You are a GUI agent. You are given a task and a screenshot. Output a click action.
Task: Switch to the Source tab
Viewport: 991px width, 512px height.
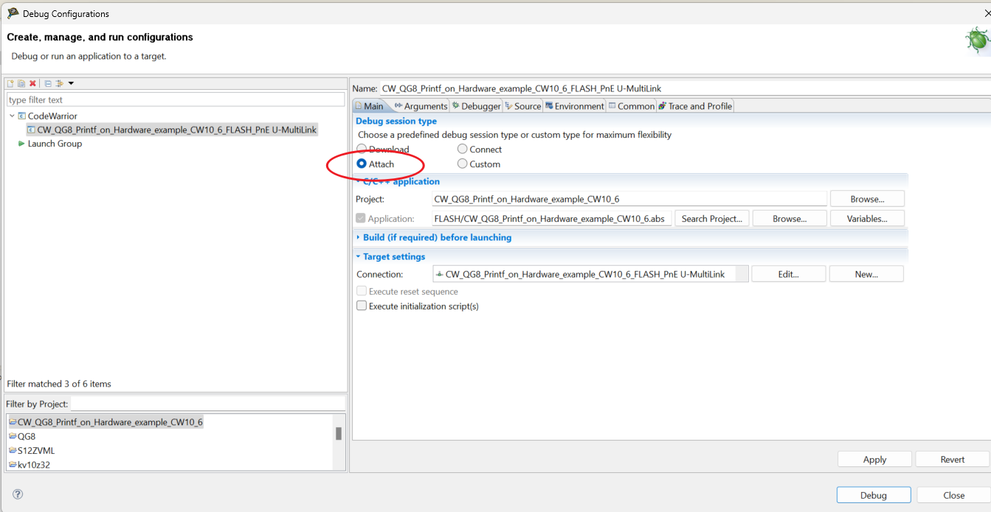click(x=523, y=106)
